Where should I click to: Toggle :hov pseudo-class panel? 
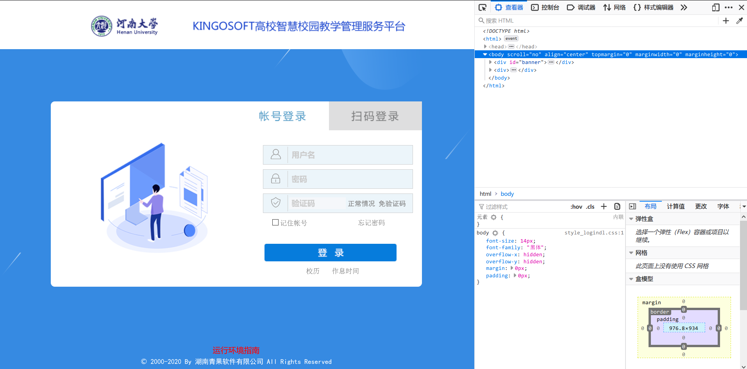pyautogui.click(x=577, y=206)
